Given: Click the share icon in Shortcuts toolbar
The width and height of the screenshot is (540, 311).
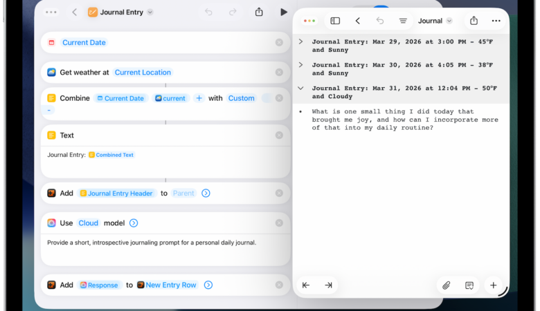Looking at the screenshot, I should [x=259, y=12].
